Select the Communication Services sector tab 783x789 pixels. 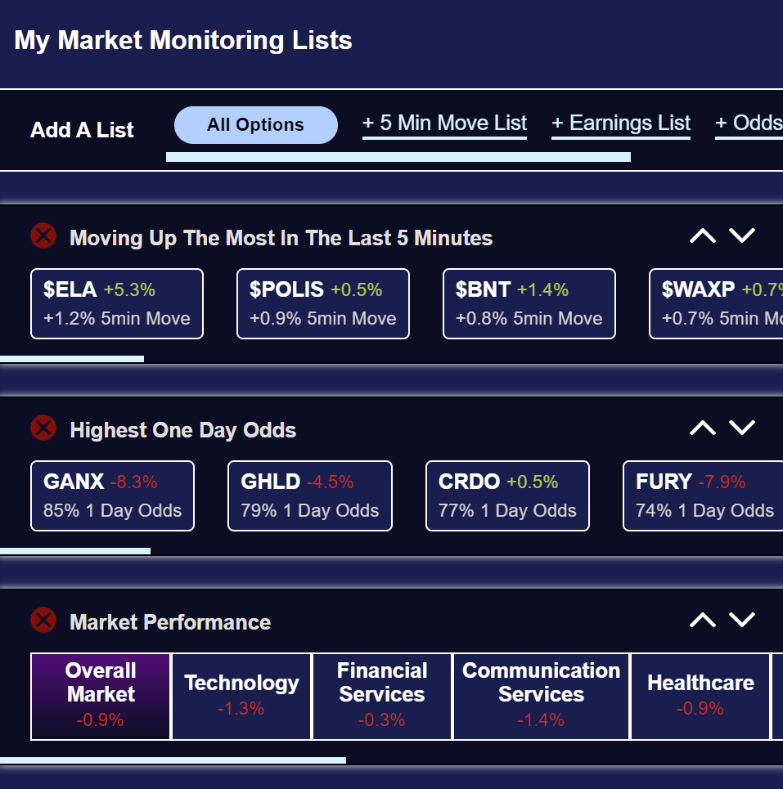pos(542,697)
